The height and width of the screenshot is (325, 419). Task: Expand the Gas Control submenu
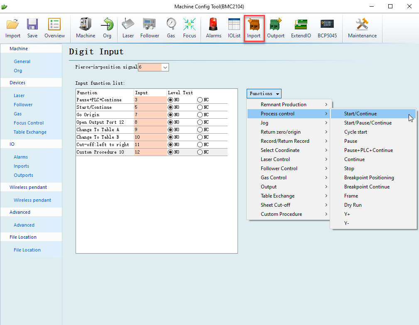point(289,178)
